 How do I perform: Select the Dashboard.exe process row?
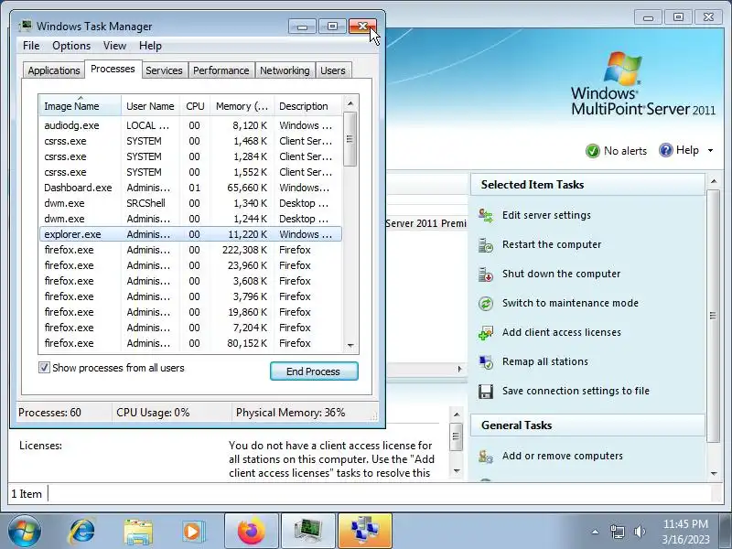[x=191, y=188]
